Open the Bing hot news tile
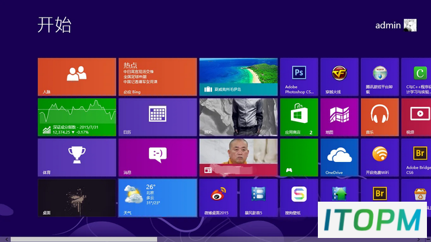 click(x=158, y=77)
